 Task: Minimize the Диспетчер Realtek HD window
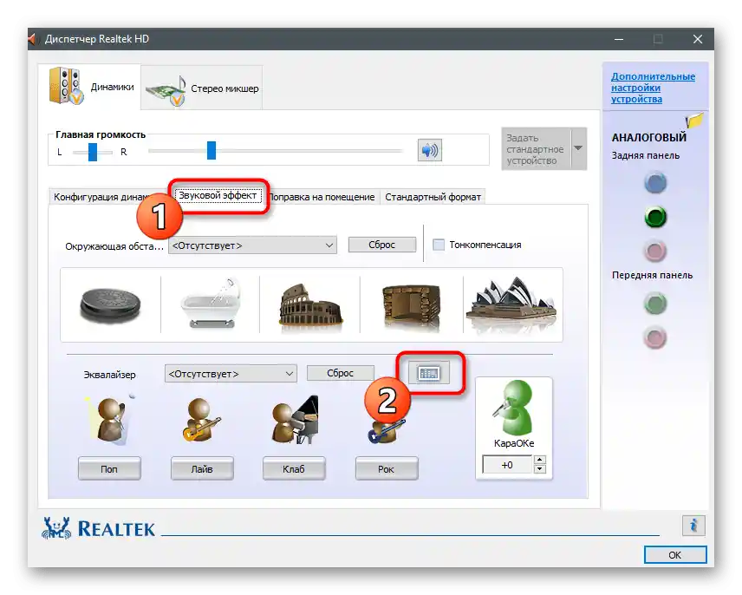(619, 39)
